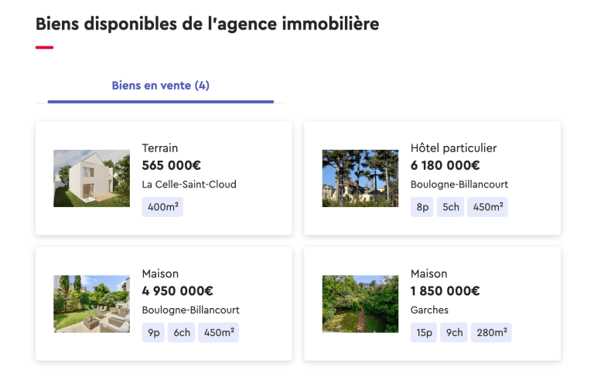This screenshot has height=390, width=594.
Task: Click the Maison title above 1 850 000€
Action: click(x=428, y=273)
